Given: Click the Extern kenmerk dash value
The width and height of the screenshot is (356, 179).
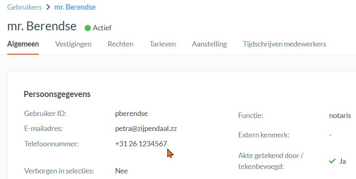Looking at the screenshot, I should (x=330, y=135).
